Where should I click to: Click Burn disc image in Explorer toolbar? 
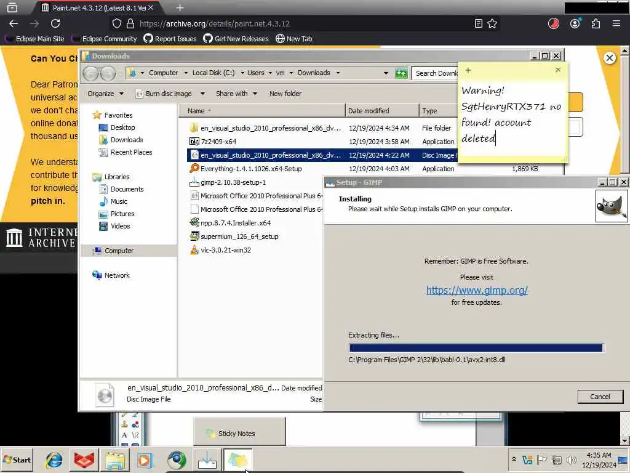tap(164, 94)
